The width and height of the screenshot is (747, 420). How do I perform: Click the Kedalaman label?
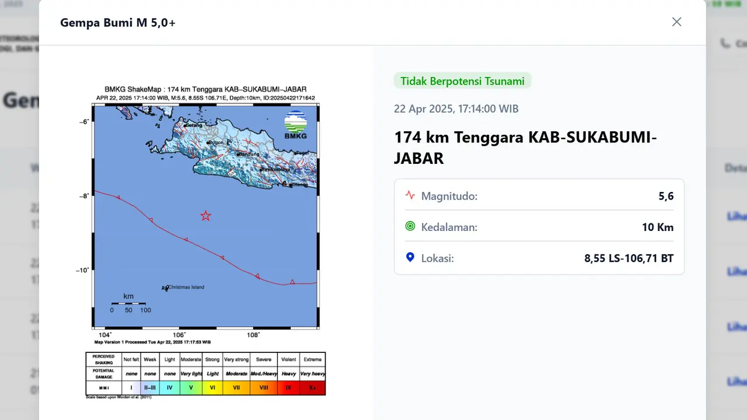(x=449, y=227)
